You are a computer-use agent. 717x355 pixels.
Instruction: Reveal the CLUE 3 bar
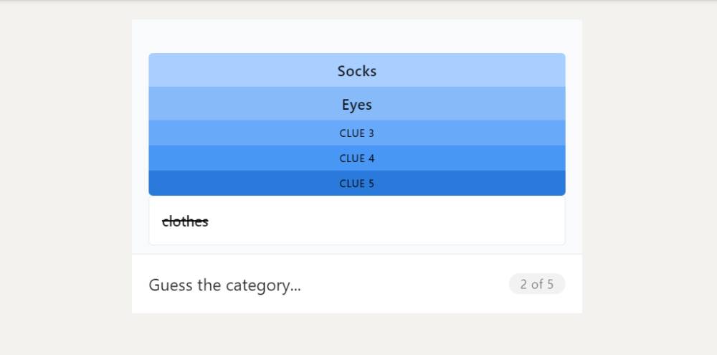point(356,133)
